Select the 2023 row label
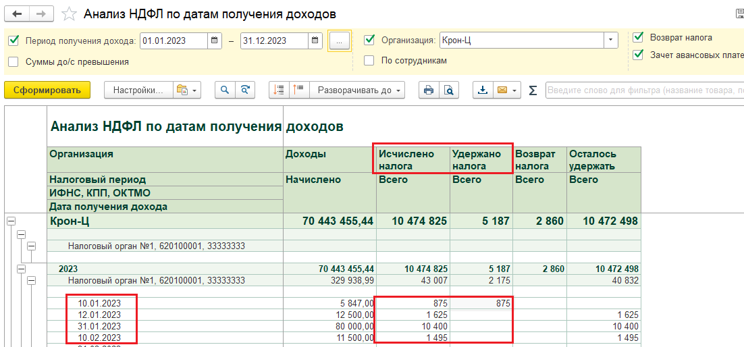This screenshot has width=744, height=347. pyautogui.click(x=68, y=269)
